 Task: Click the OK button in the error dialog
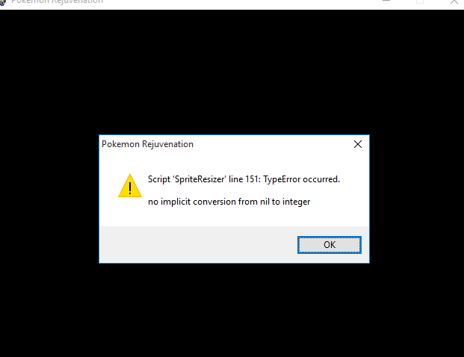(x=330, y=245)
